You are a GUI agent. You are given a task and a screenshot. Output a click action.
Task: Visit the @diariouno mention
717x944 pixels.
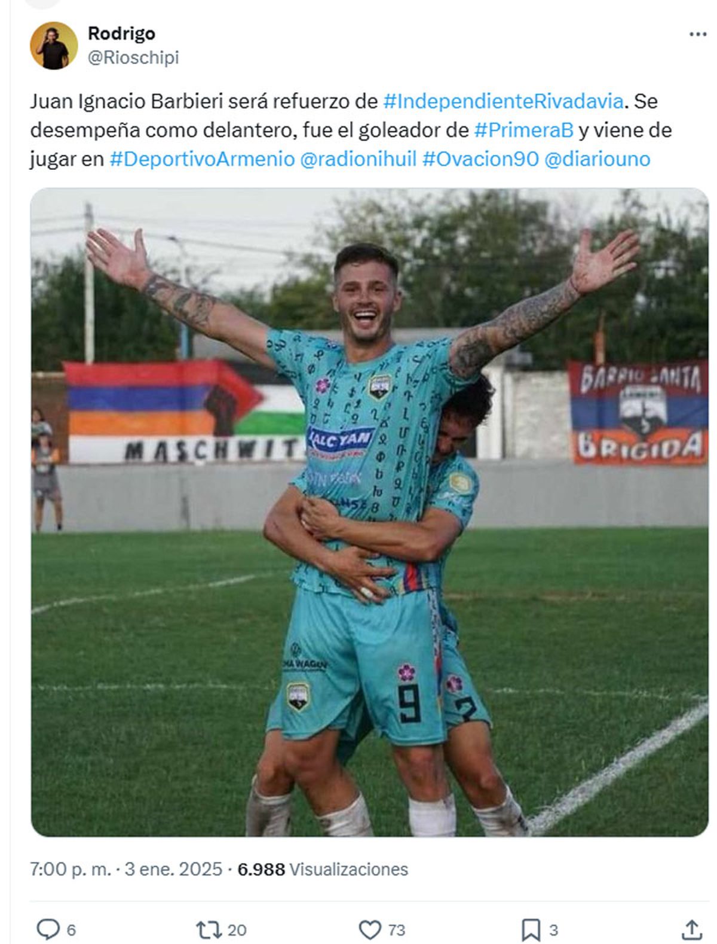pyautogui.click(x=597, y=159)
